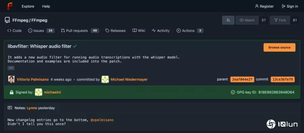Click GPG key ID B18E8928B3948D64
This screenshot has height=133, width=304.
click(276, 92)
